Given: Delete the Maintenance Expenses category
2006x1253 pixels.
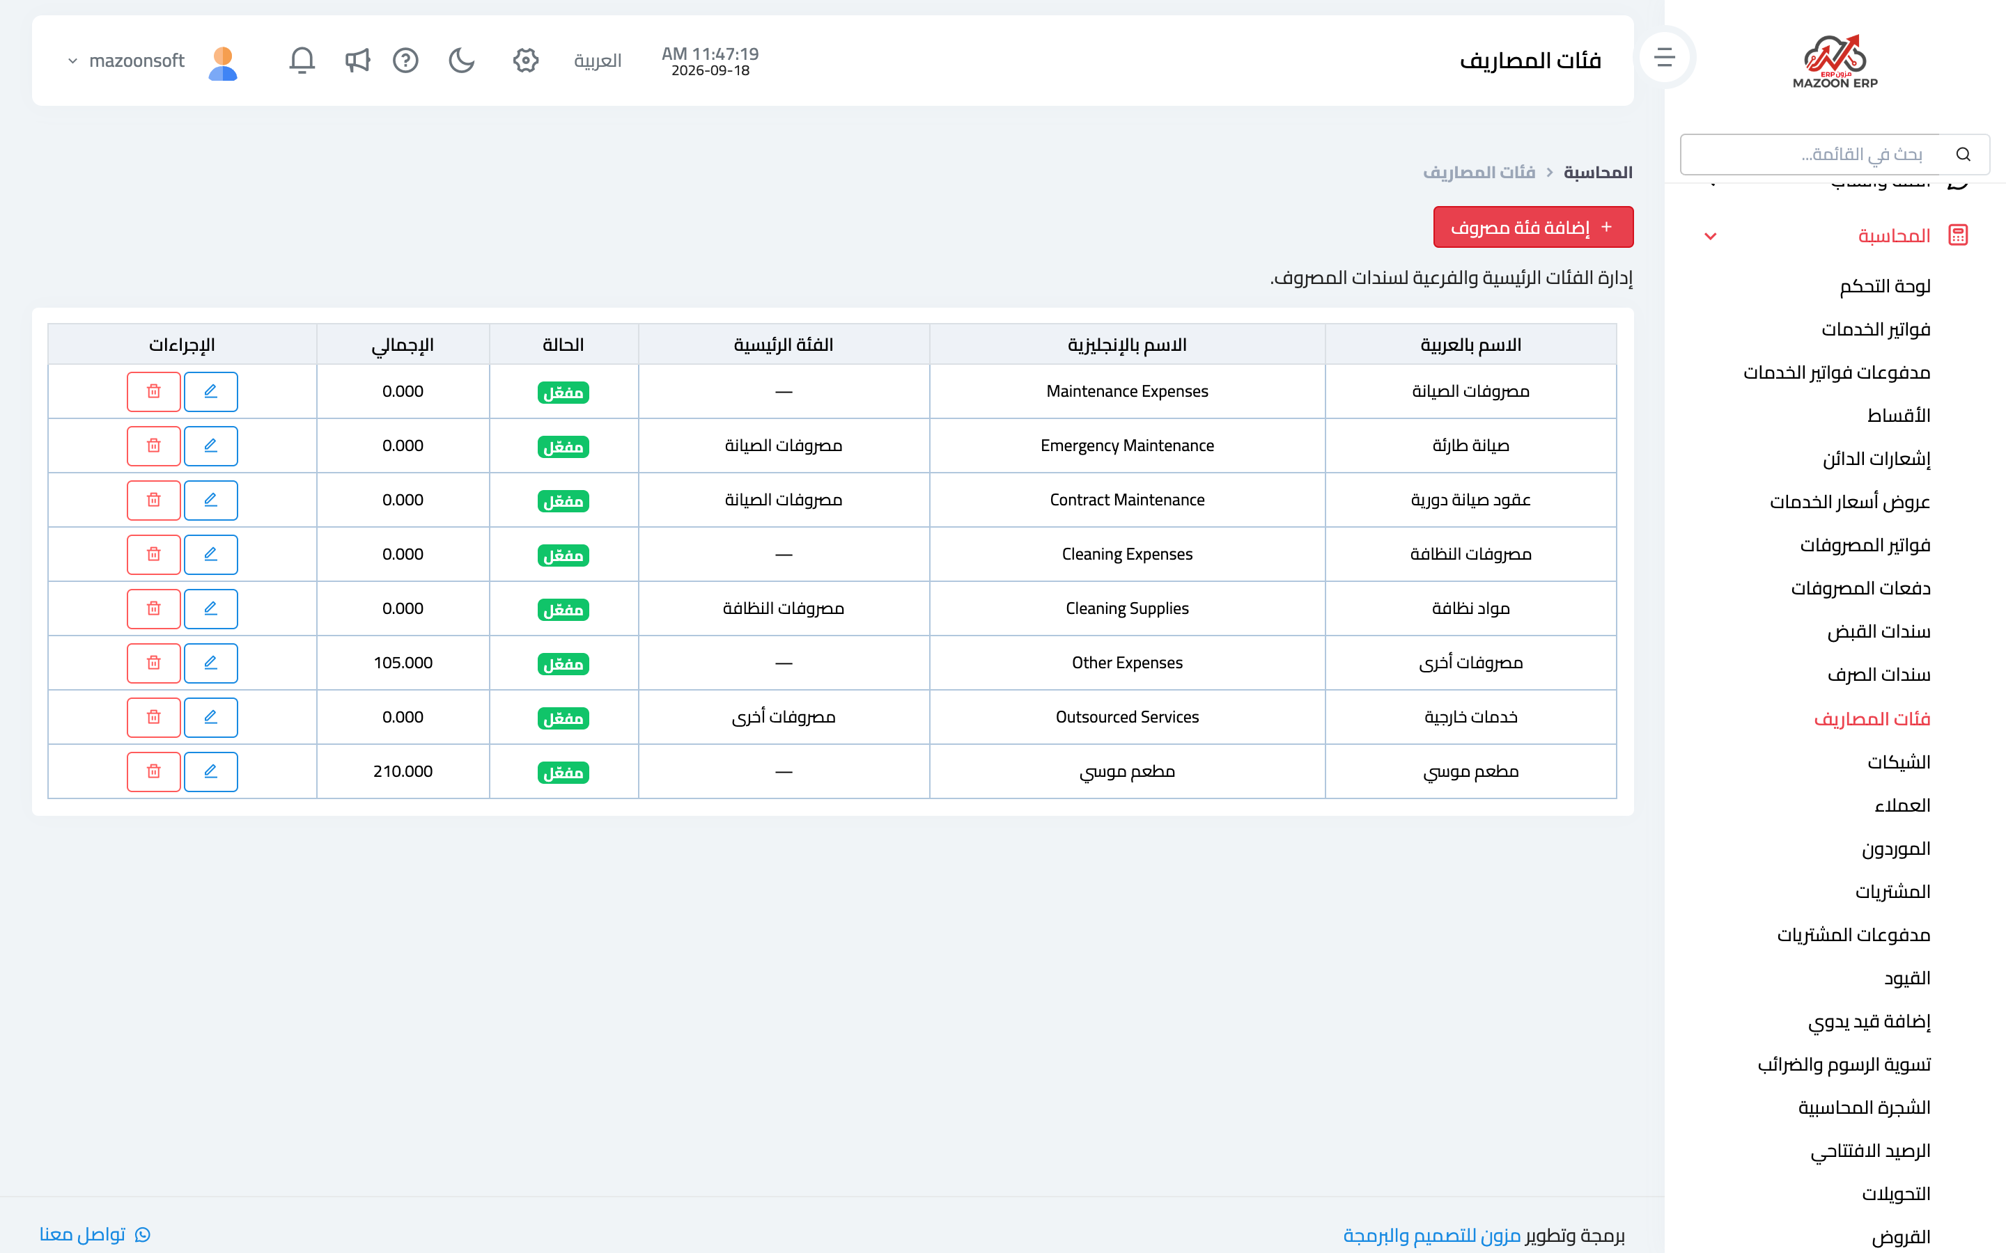Looking at the screenshot, I should [x=153, y=391].
